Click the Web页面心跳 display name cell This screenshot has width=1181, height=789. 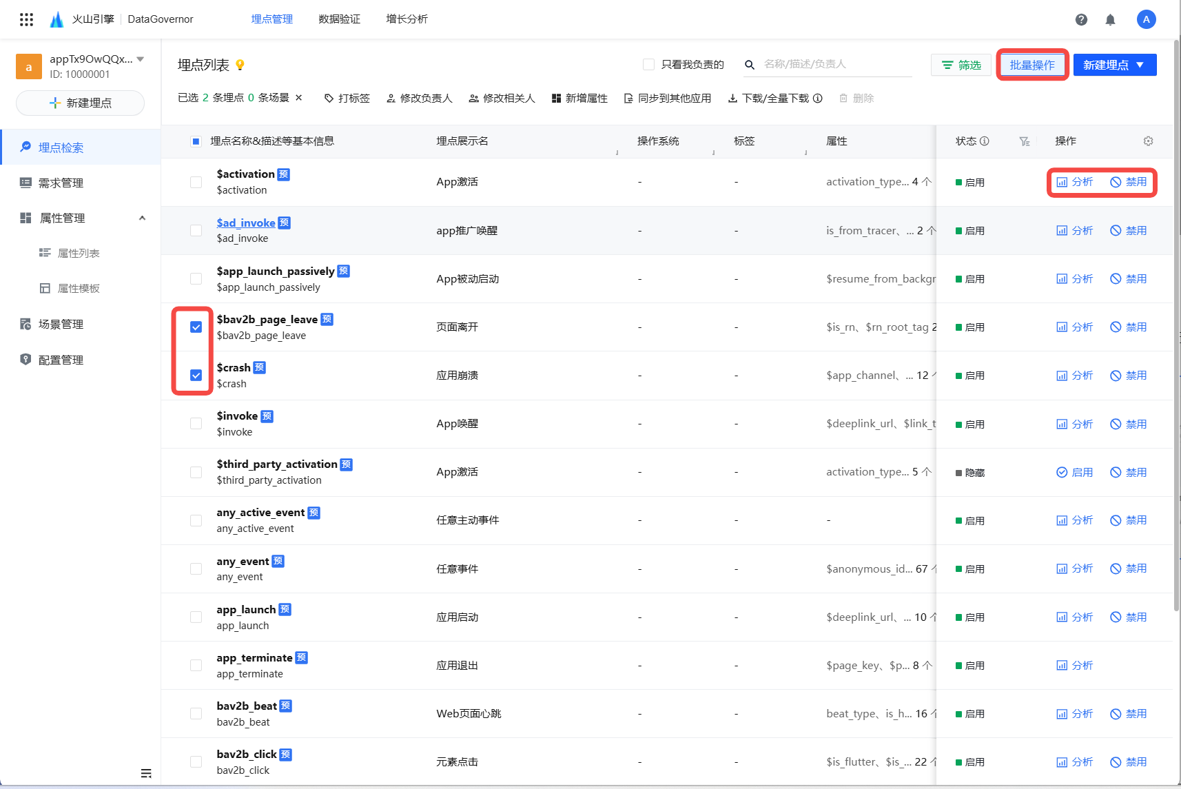[x=469, y=713]
